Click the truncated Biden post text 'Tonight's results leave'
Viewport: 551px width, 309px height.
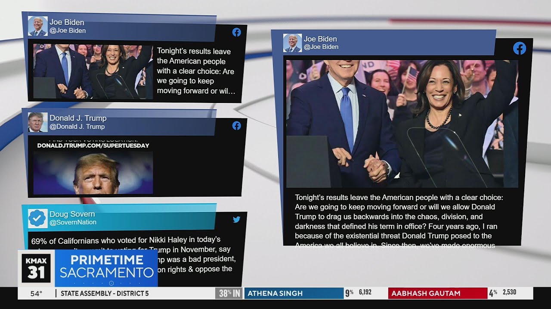pyautogui.click(x=196, y=71)
